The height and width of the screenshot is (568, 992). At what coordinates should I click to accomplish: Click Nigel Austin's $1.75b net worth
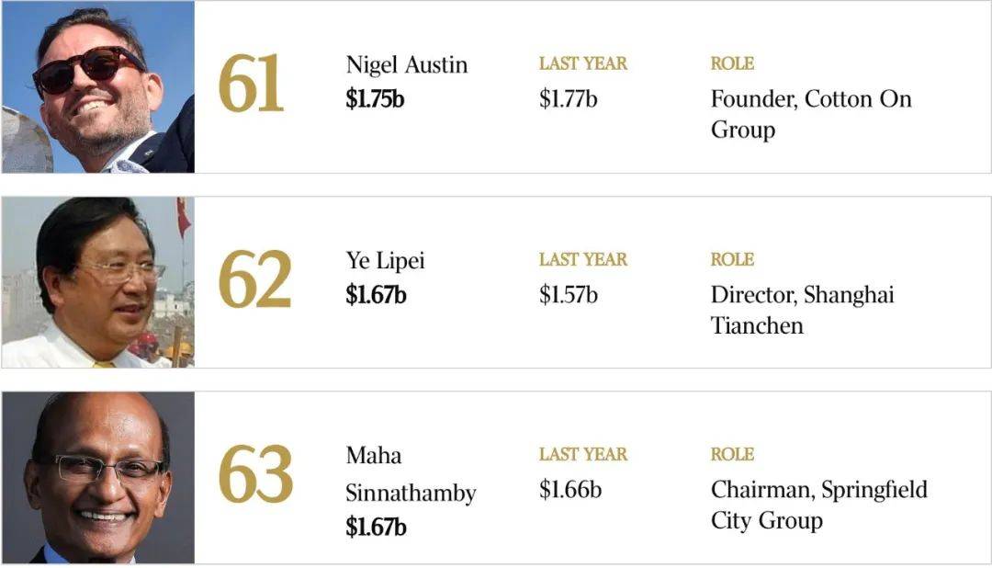375,99
